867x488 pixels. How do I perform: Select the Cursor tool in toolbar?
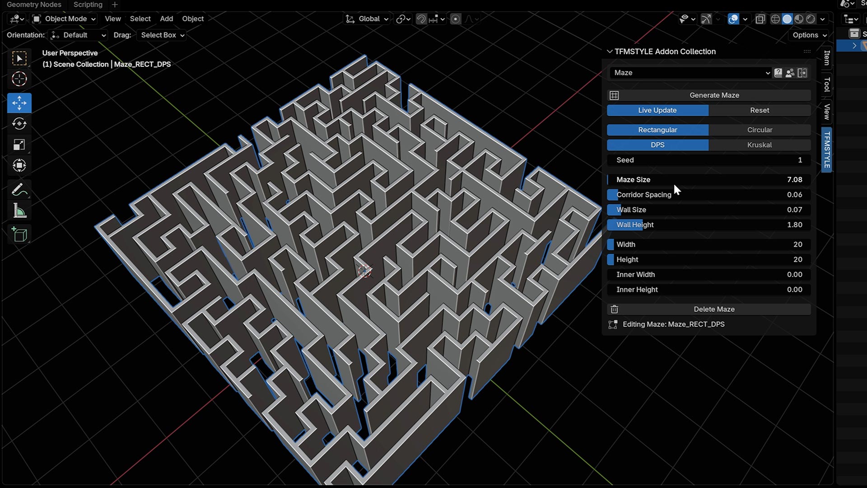coord(19,79)
